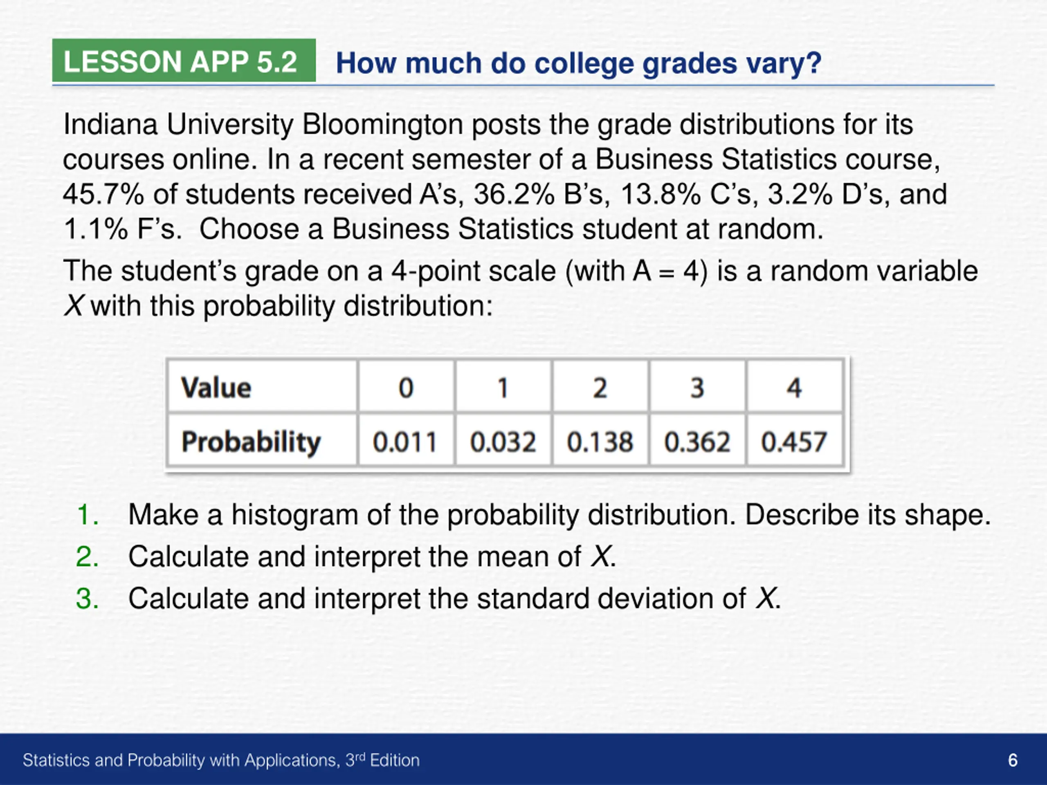Click question 3 about standard deviation of X
The image size is (1047, 785).
point(428,598)
